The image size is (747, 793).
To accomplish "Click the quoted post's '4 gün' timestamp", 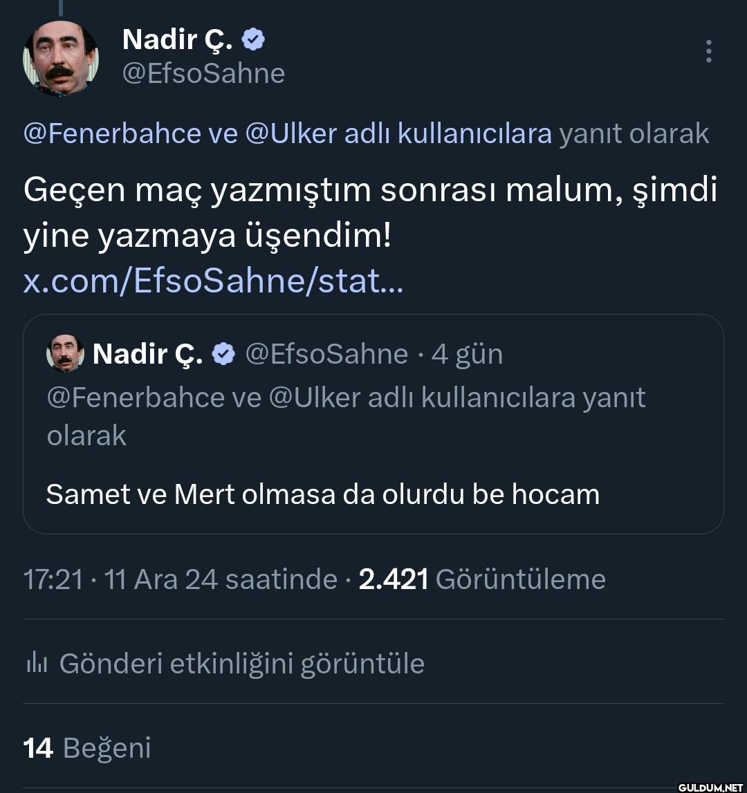I will (468, 354).
